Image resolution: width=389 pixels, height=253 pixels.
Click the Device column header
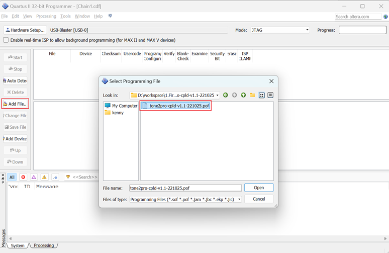click(x=85, y=54)
